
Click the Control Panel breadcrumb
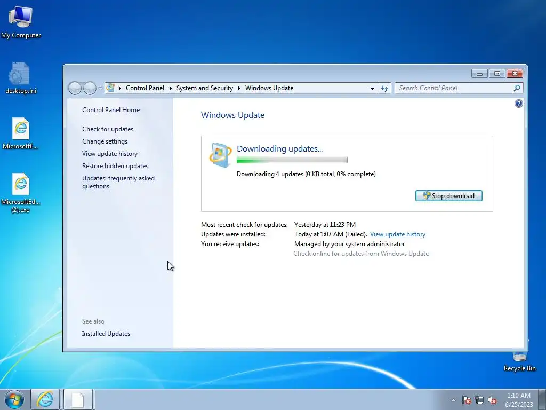(x=145, y=88)
